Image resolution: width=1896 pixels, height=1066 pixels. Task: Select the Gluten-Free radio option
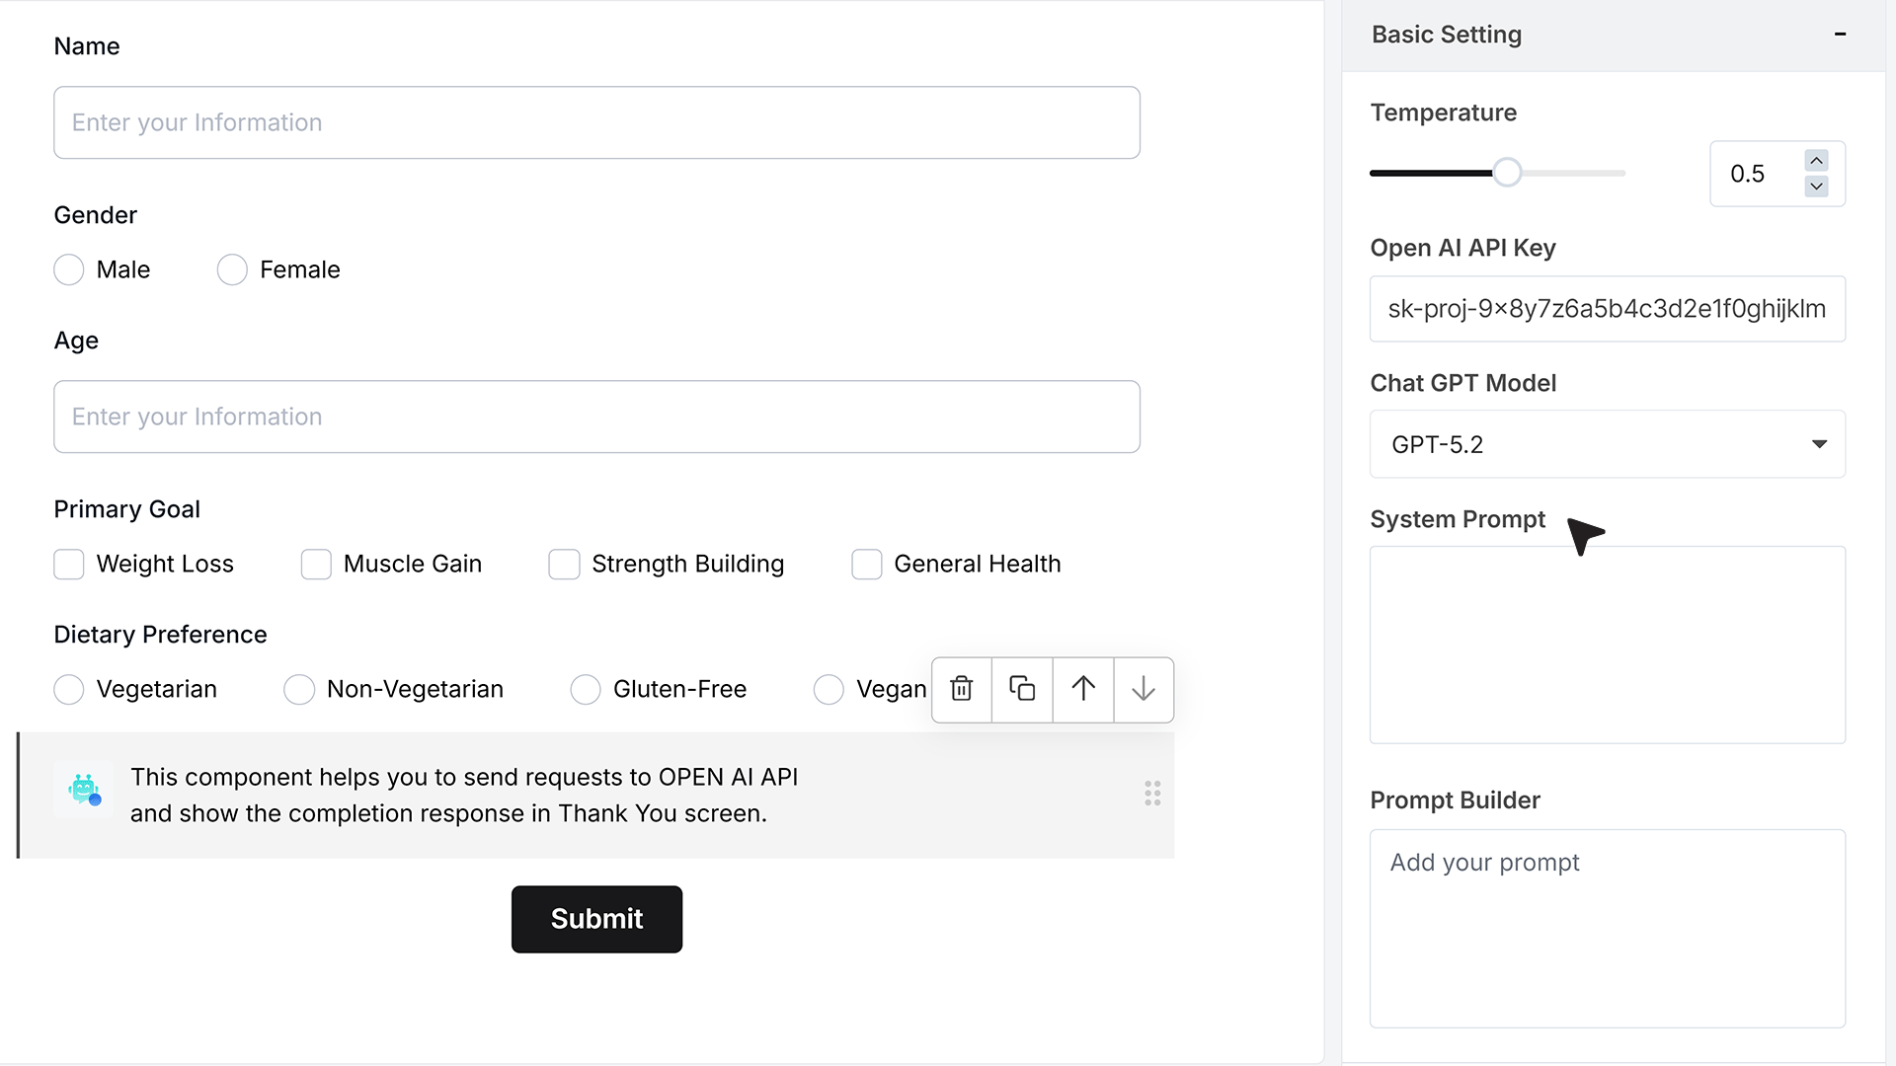tap(586, 689)
